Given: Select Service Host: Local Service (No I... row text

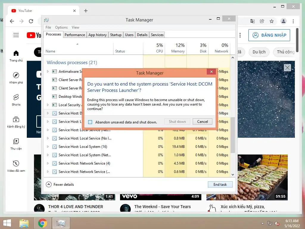Looking at the screenshot, I should [85, 138].
